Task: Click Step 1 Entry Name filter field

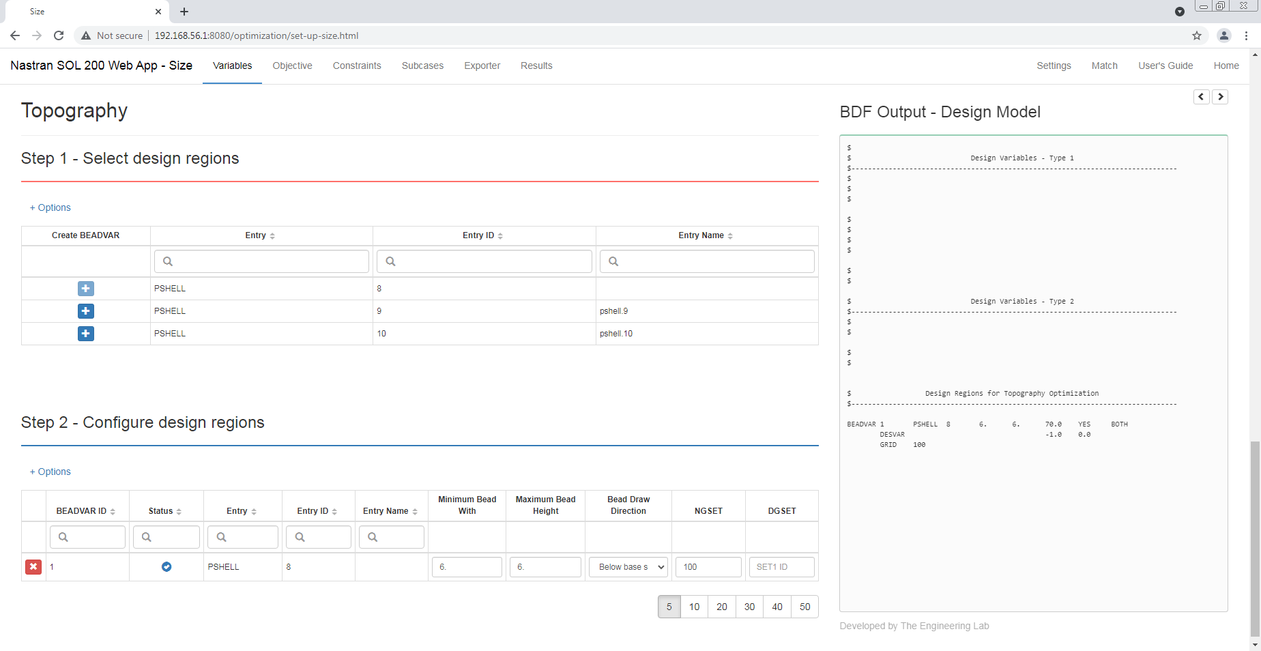Action: point(707,261)
